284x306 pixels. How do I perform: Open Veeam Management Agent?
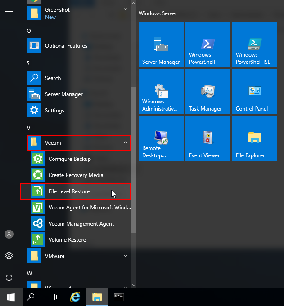click(81, 224)
